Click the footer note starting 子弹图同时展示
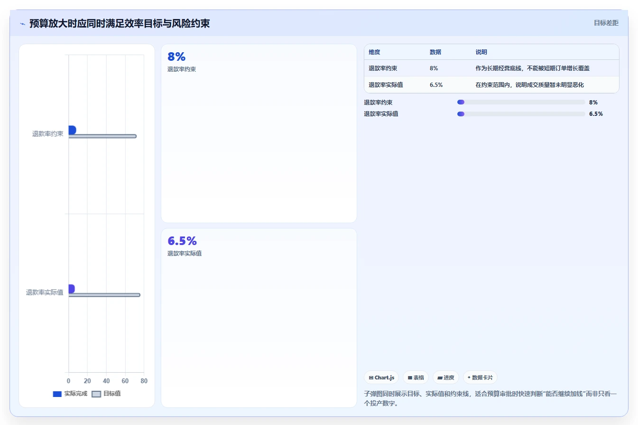This screenshot has height=425, width=638. [490, 399]
